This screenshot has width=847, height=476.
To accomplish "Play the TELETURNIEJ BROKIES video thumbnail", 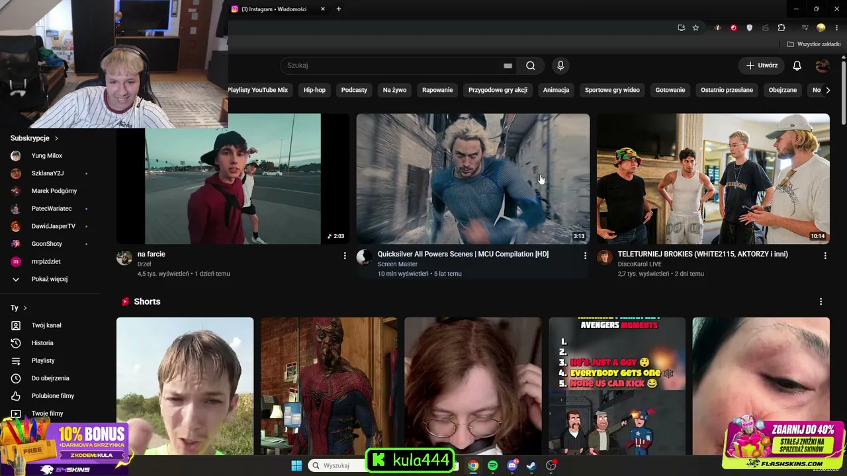I will (x=713, y=179).
